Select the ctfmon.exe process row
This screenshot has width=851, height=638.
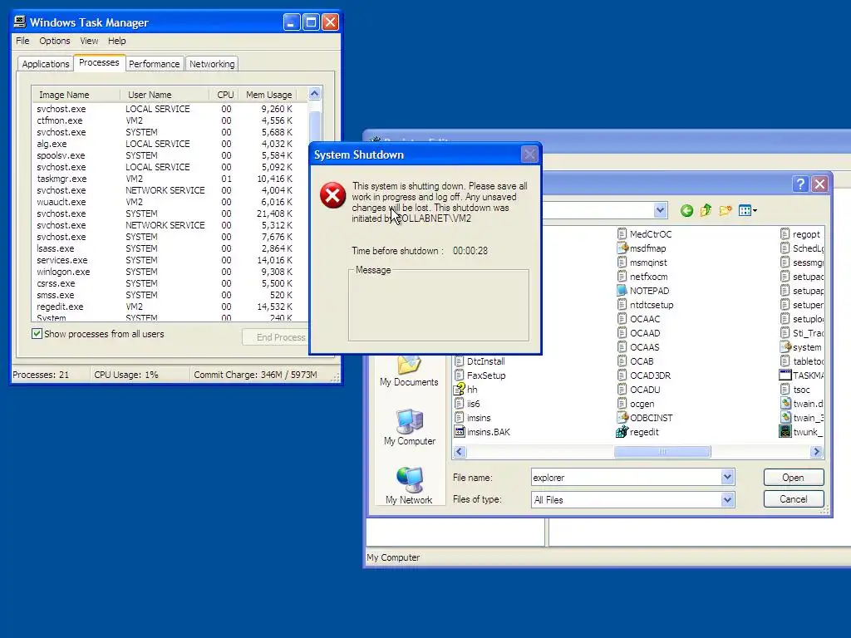(x=170, y=120)
